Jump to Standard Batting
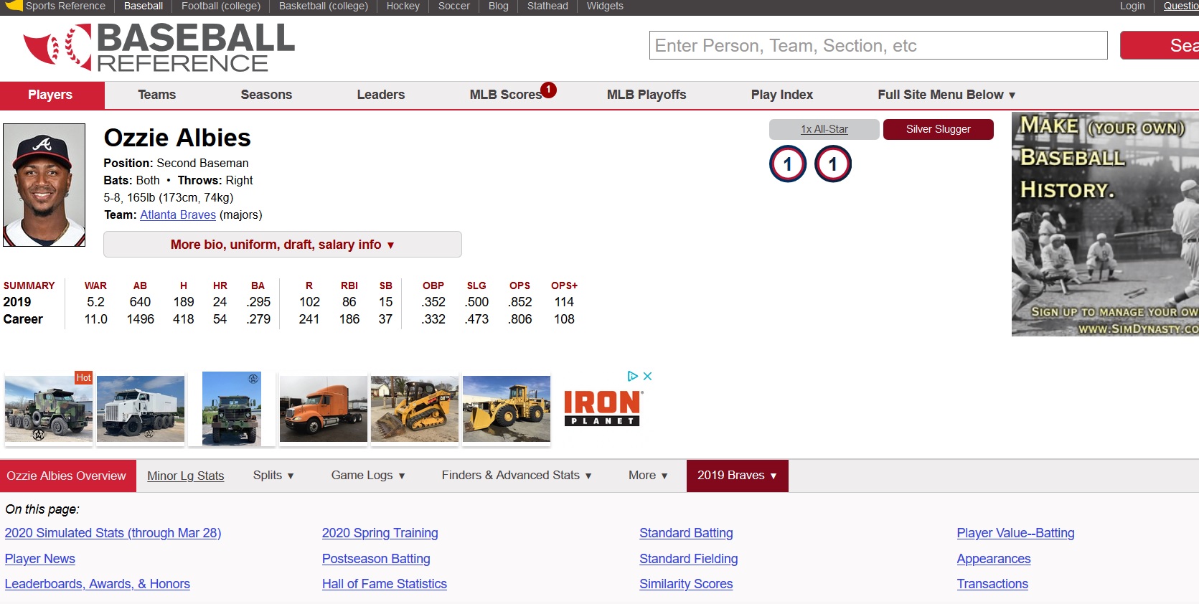Image resolution: width=1199 pixels, height=604 pixels. click(686, 533)
